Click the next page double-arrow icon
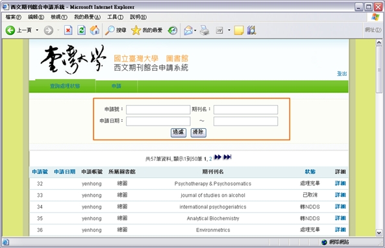 pos(217,157)
